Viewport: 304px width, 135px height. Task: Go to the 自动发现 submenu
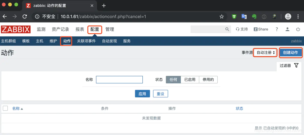tap(109, 41)
